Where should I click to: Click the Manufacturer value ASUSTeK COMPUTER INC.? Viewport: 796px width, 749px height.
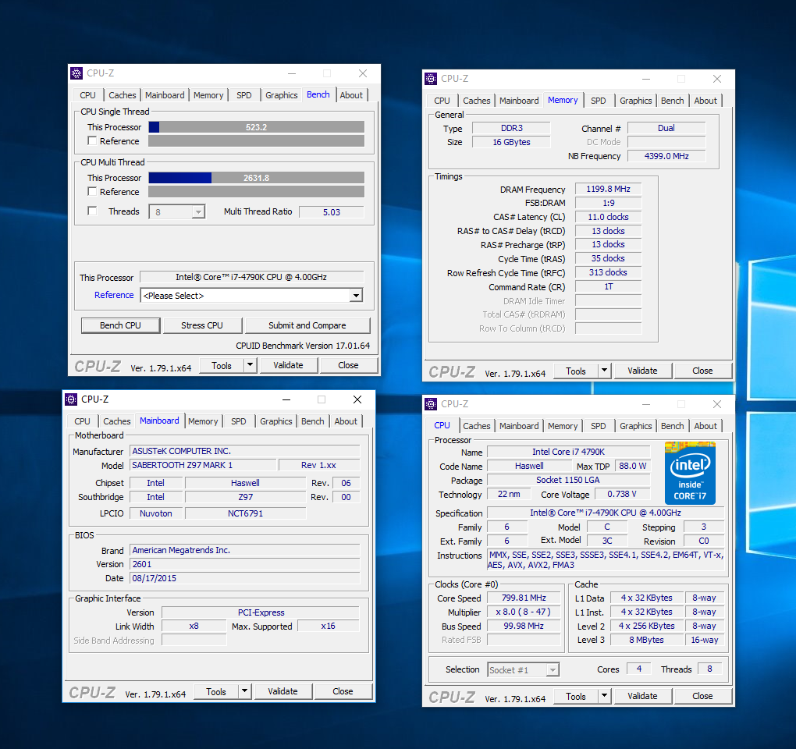click(245, 451)
